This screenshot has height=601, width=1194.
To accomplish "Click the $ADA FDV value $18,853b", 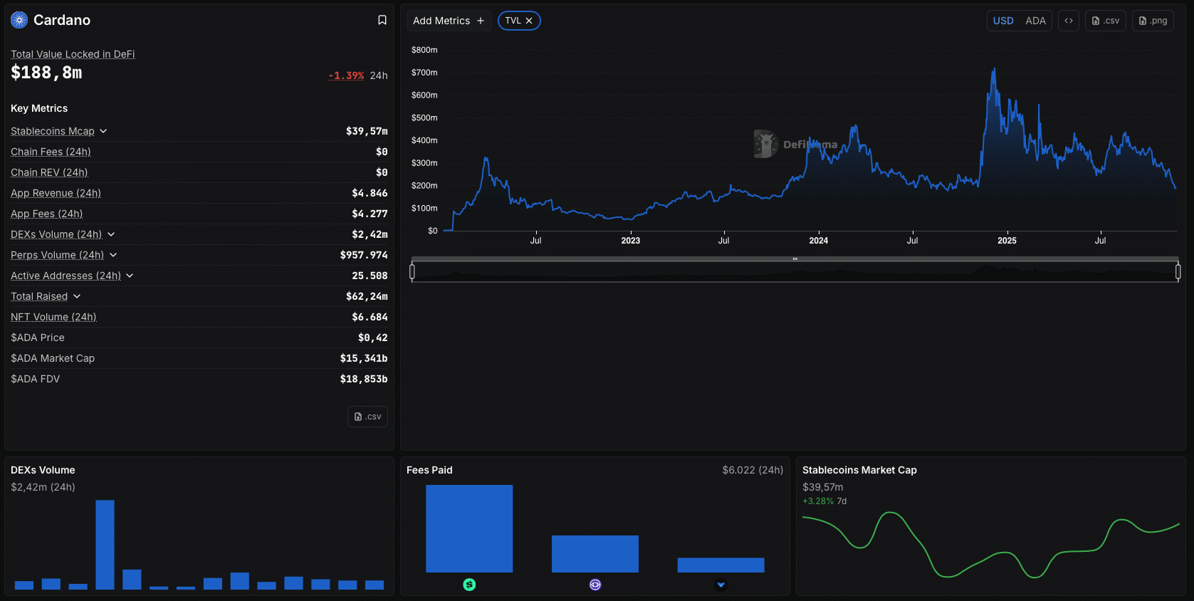I will coord(364,379).
